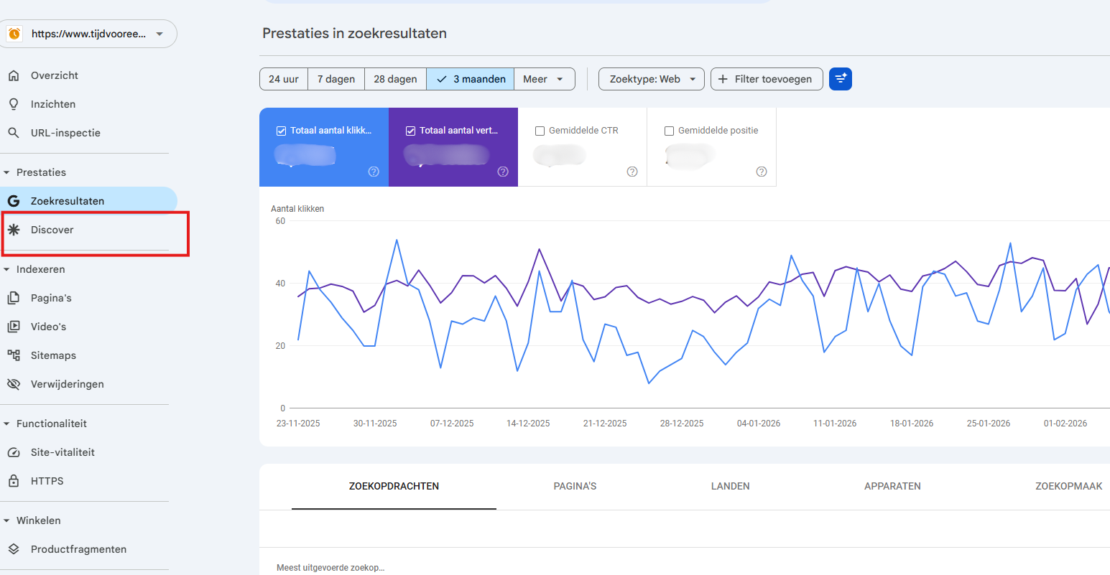Open the property selector showing tijdvooree URL
The image size is (1110, 575).
coord(89,33)
